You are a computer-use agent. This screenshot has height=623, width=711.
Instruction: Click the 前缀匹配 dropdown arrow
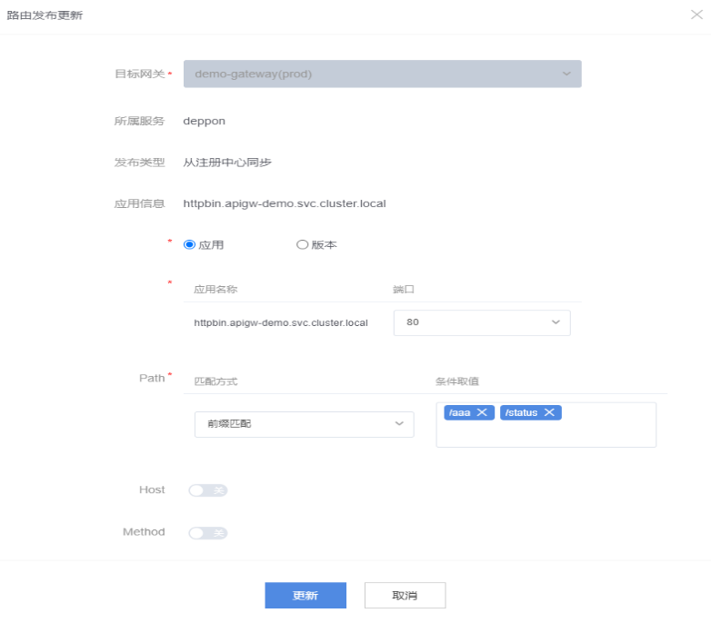[x=398, y=424]
